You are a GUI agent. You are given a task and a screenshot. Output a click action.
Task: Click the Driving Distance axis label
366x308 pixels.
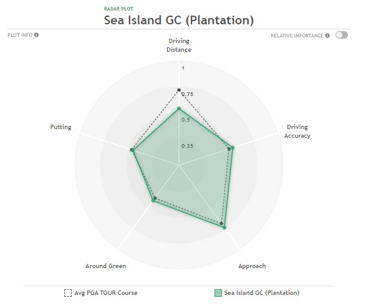click(179, 46)
